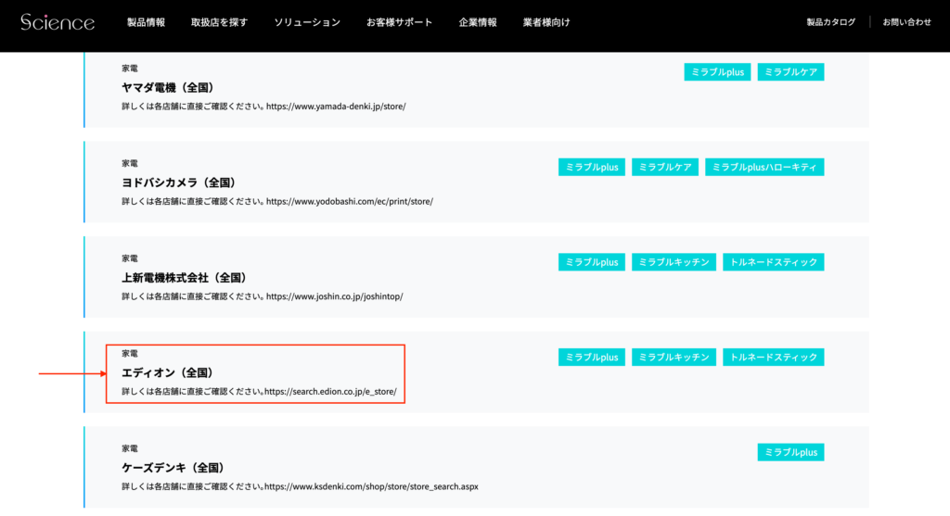Select the エディオン（全国） store name
Image resolution: width=950 pixels, height=516 pixels.
pos(169,372)
